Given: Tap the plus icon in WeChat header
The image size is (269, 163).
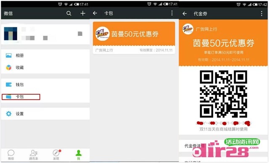Looking at the screenshot, I should 83,13.
